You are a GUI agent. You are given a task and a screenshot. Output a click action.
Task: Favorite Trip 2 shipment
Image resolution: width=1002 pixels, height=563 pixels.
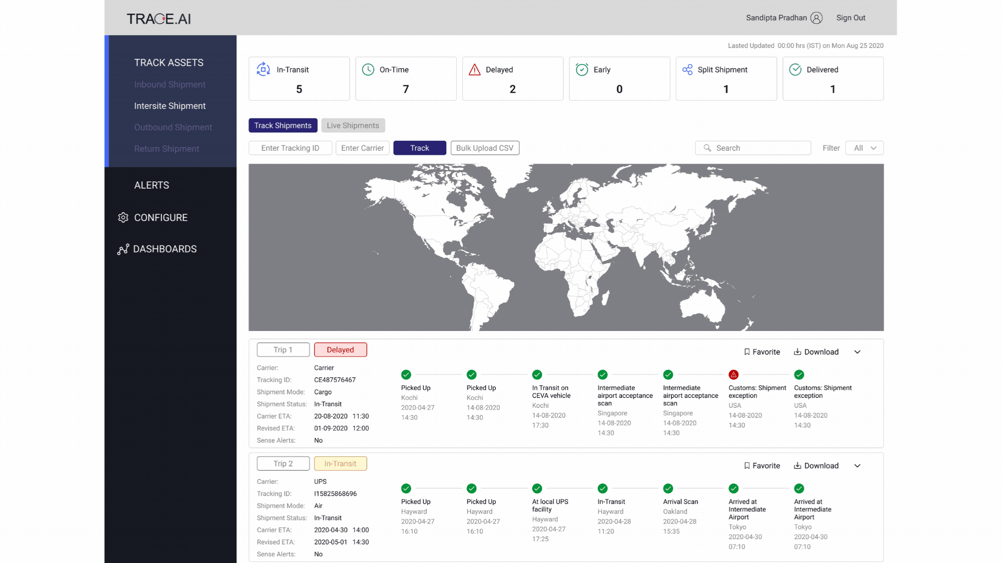[762, 466]
